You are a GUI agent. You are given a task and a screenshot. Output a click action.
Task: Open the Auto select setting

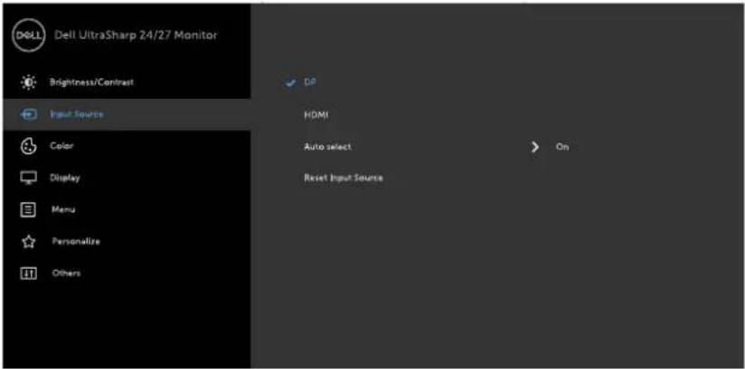coord(327,147)
